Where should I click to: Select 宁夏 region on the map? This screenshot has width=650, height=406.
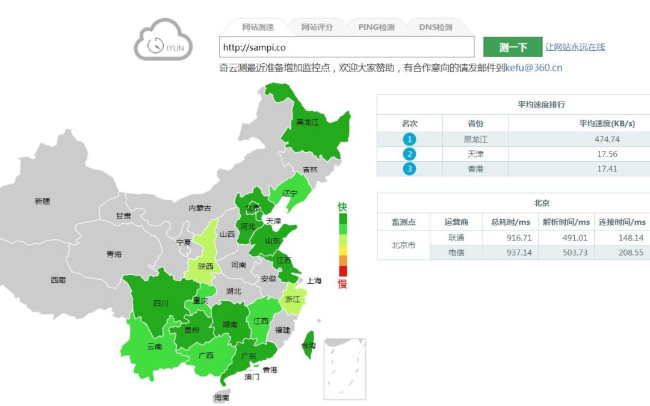click(x=184, y=242)
